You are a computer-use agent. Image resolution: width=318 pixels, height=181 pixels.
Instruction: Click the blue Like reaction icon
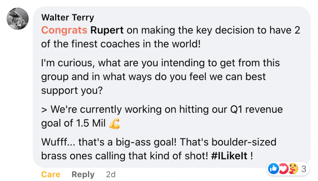[x=273, y=169]
